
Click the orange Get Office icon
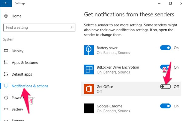[89, 89]
